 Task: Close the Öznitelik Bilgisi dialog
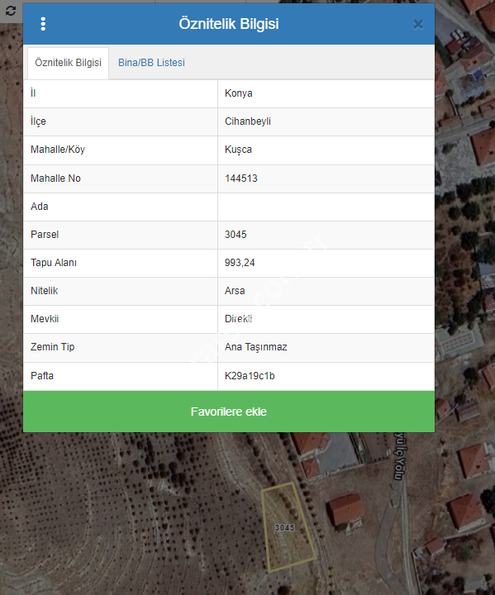(x=418, y=25)
